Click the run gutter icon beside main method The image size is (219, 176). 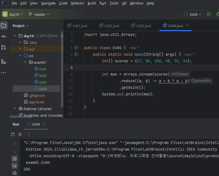(x=76, y=54)
